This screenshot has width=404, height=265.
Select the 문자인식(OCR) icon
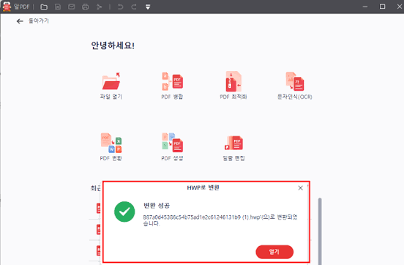click(x=295, y=81)
